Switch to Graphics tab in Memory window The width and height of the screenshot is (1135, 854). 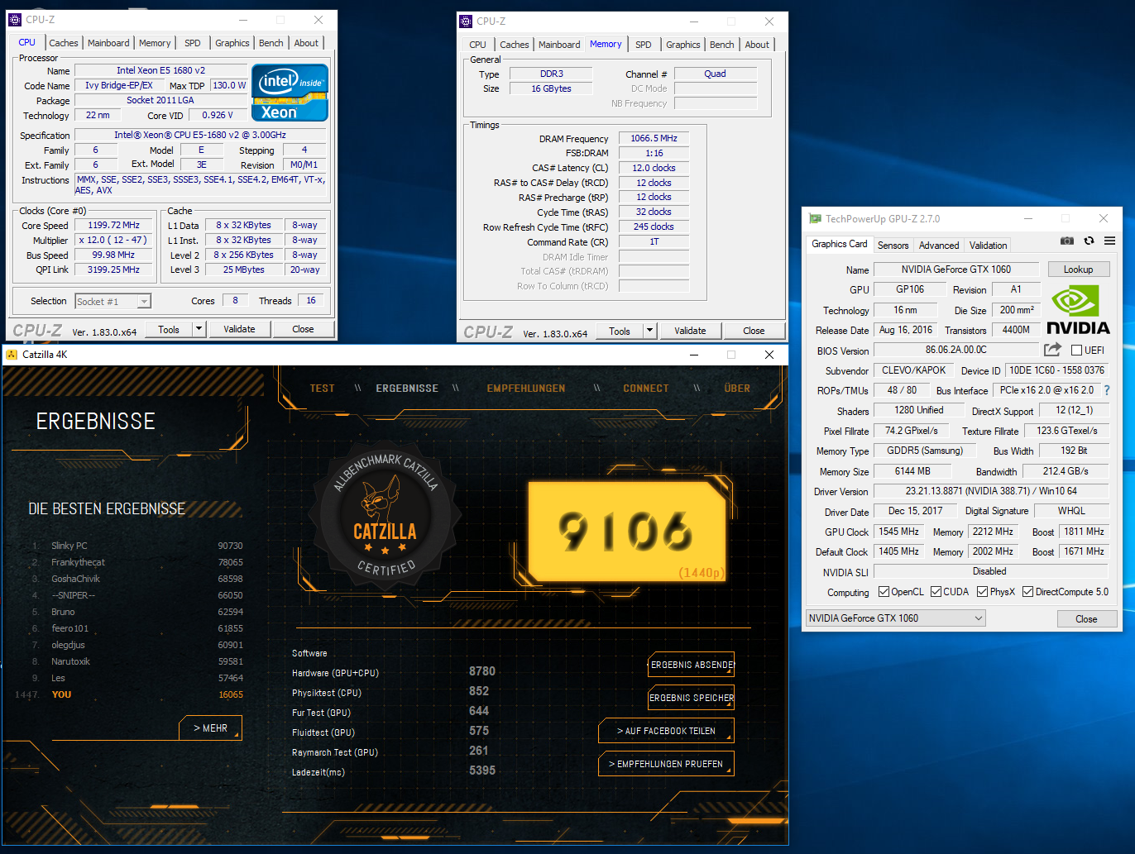(x=683, y=45)
